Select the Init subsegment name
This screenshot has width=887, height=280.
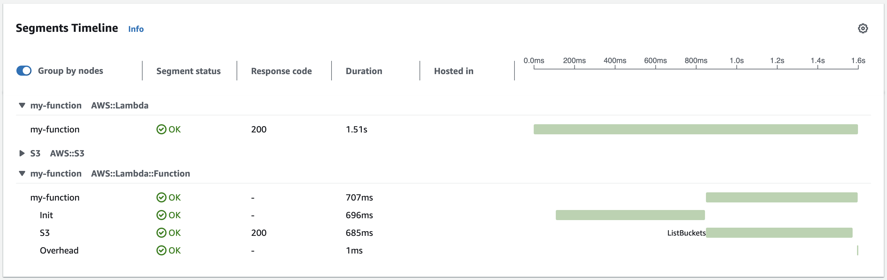click(46, 215)
